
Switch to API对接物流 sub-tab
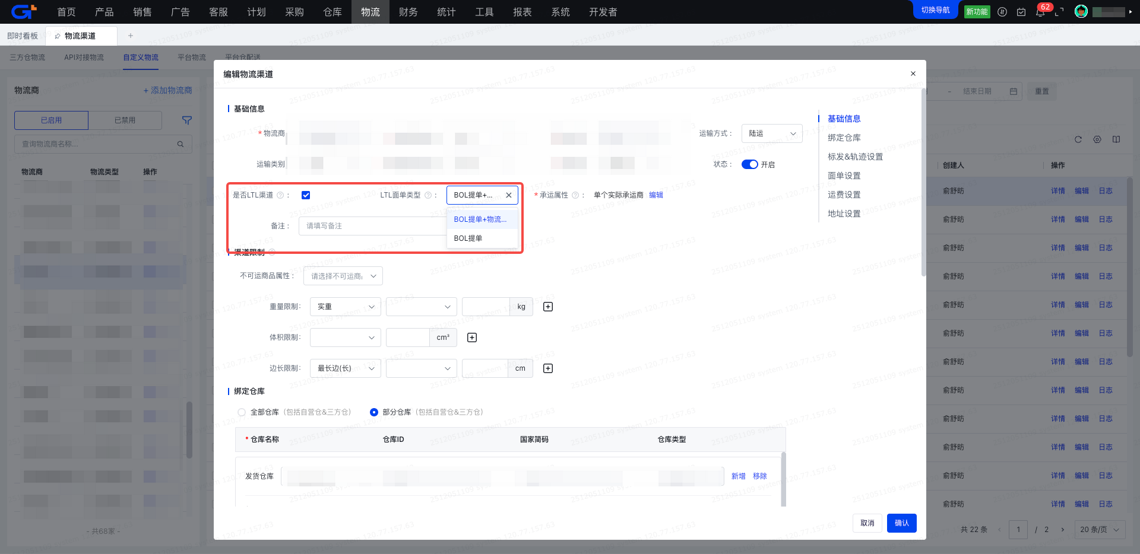coord(84,58)
